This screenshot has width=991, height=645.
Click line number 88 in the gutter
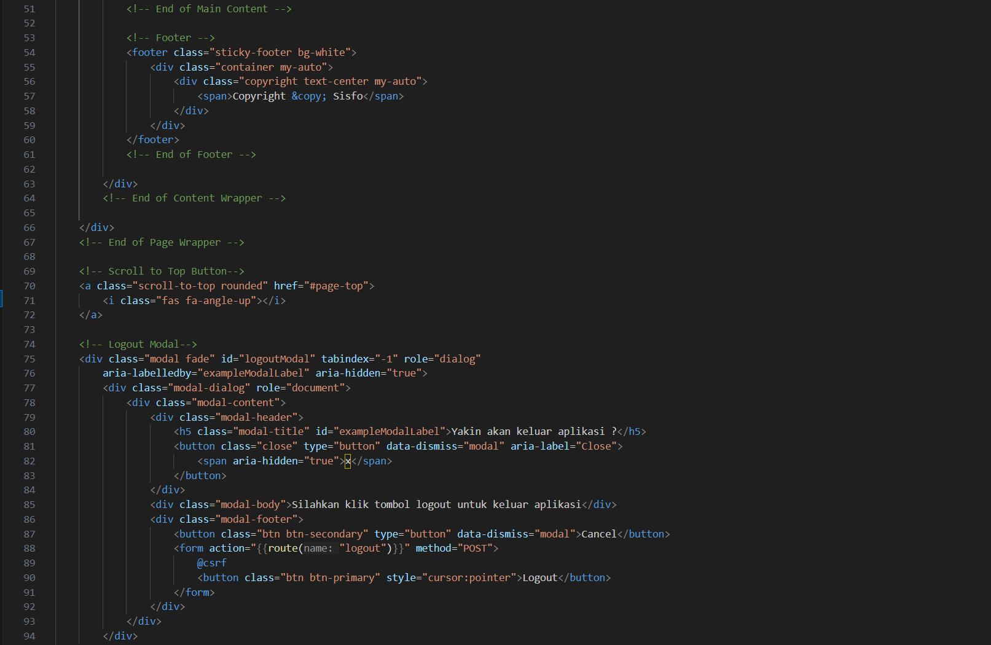click(29, 549)
